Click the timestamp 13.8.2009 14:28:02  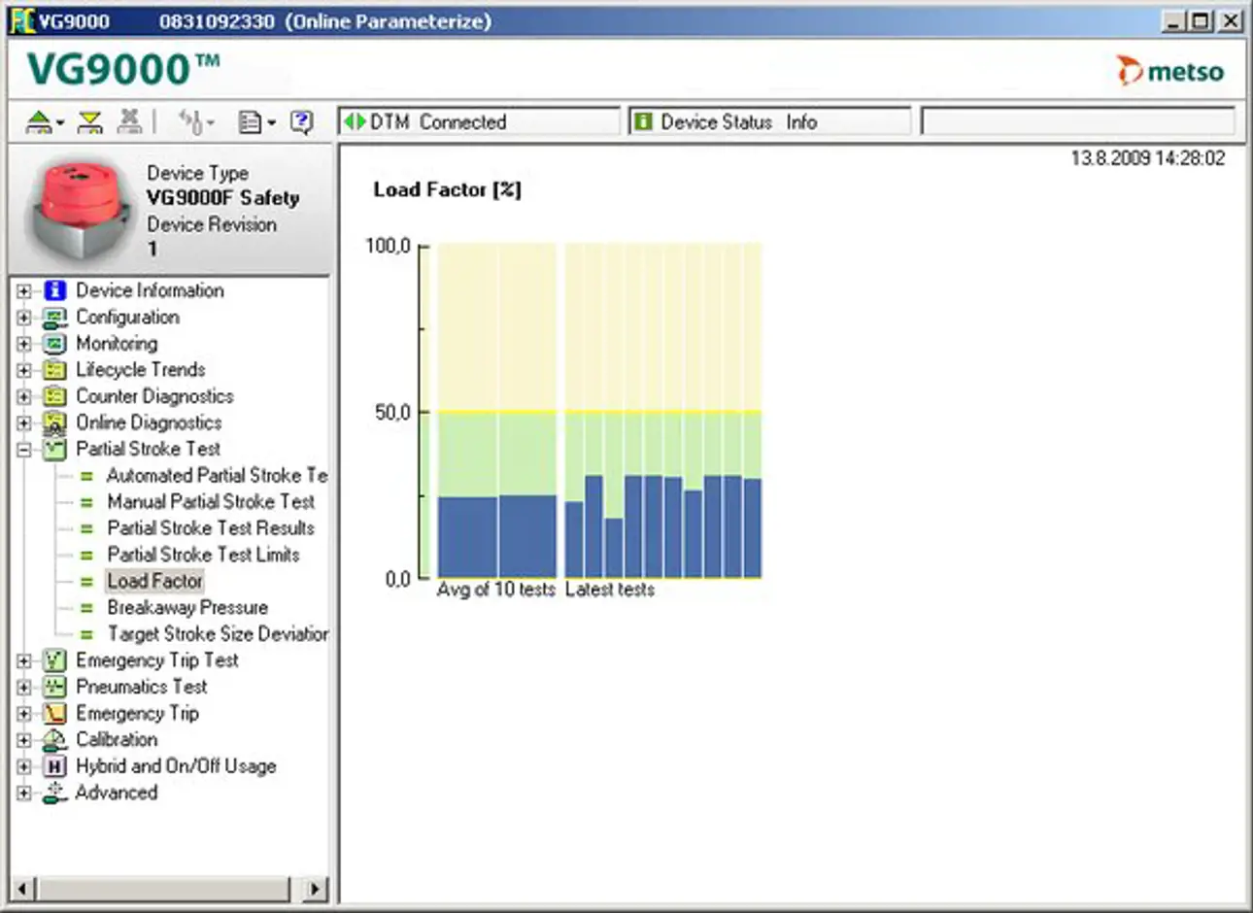[x=1148, y=158]
